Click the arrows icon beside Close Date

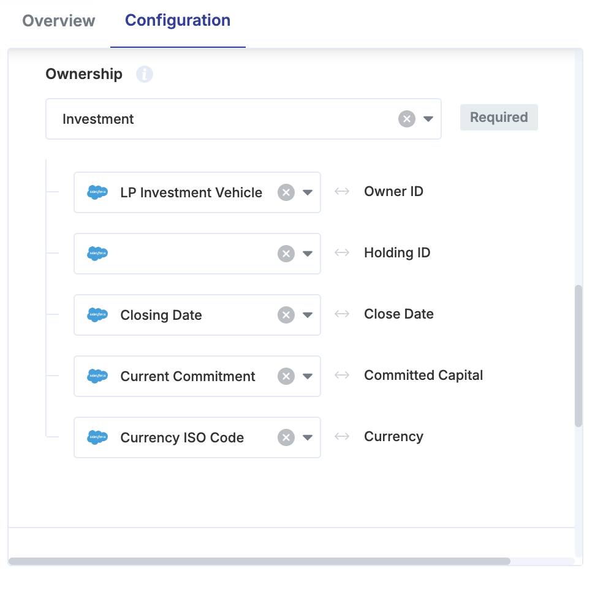point(342,314)
